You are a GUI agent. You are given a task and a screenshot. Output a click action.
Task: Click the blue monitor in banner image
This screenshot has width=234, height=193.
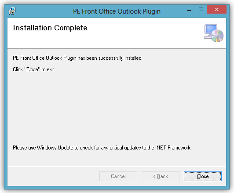(x=211, y=29)
